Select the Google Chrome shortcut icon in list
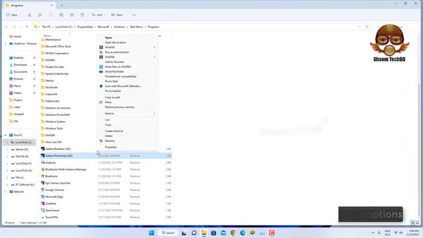423x238 pixels. pyautogui.click(x=42, y=190)
